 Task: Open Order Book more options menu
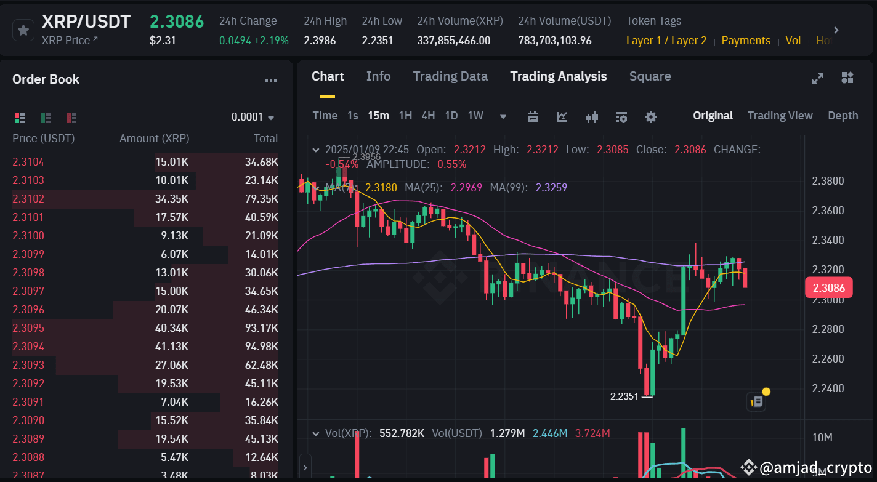270,80
